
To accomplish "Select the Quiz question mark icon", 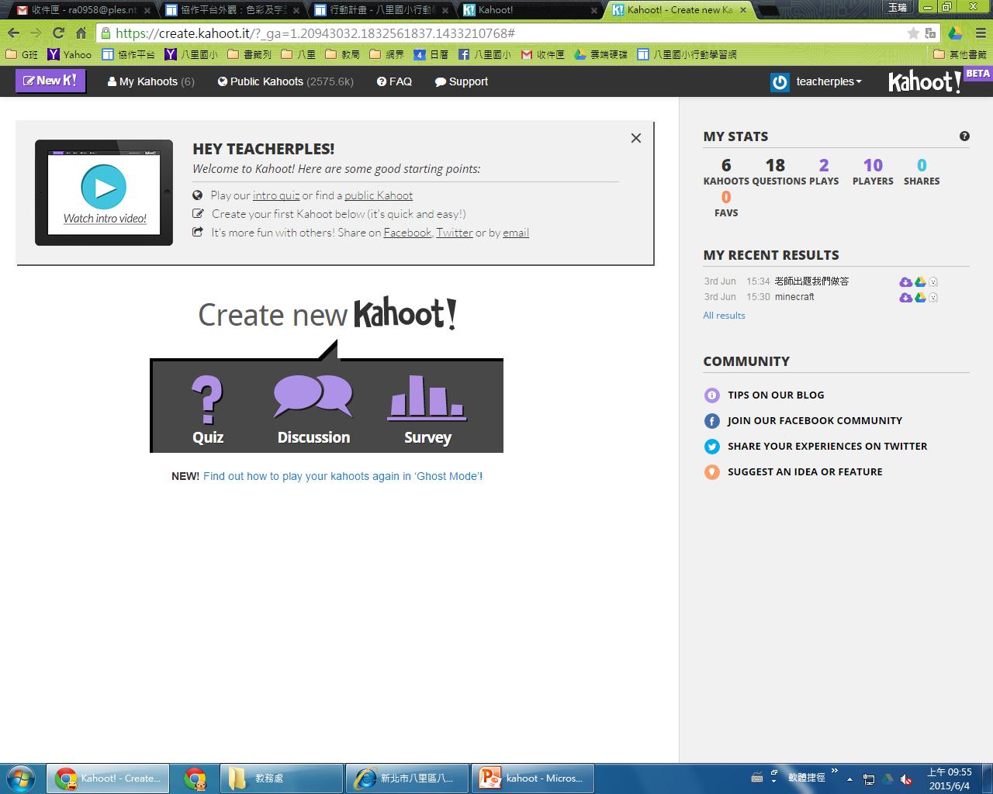I will click(207, 400).
